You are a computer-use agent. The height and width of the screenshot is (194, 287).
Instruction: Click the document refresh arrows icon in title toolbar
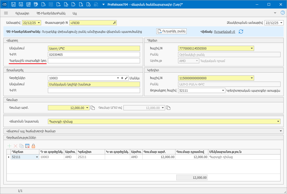point(66,4)
